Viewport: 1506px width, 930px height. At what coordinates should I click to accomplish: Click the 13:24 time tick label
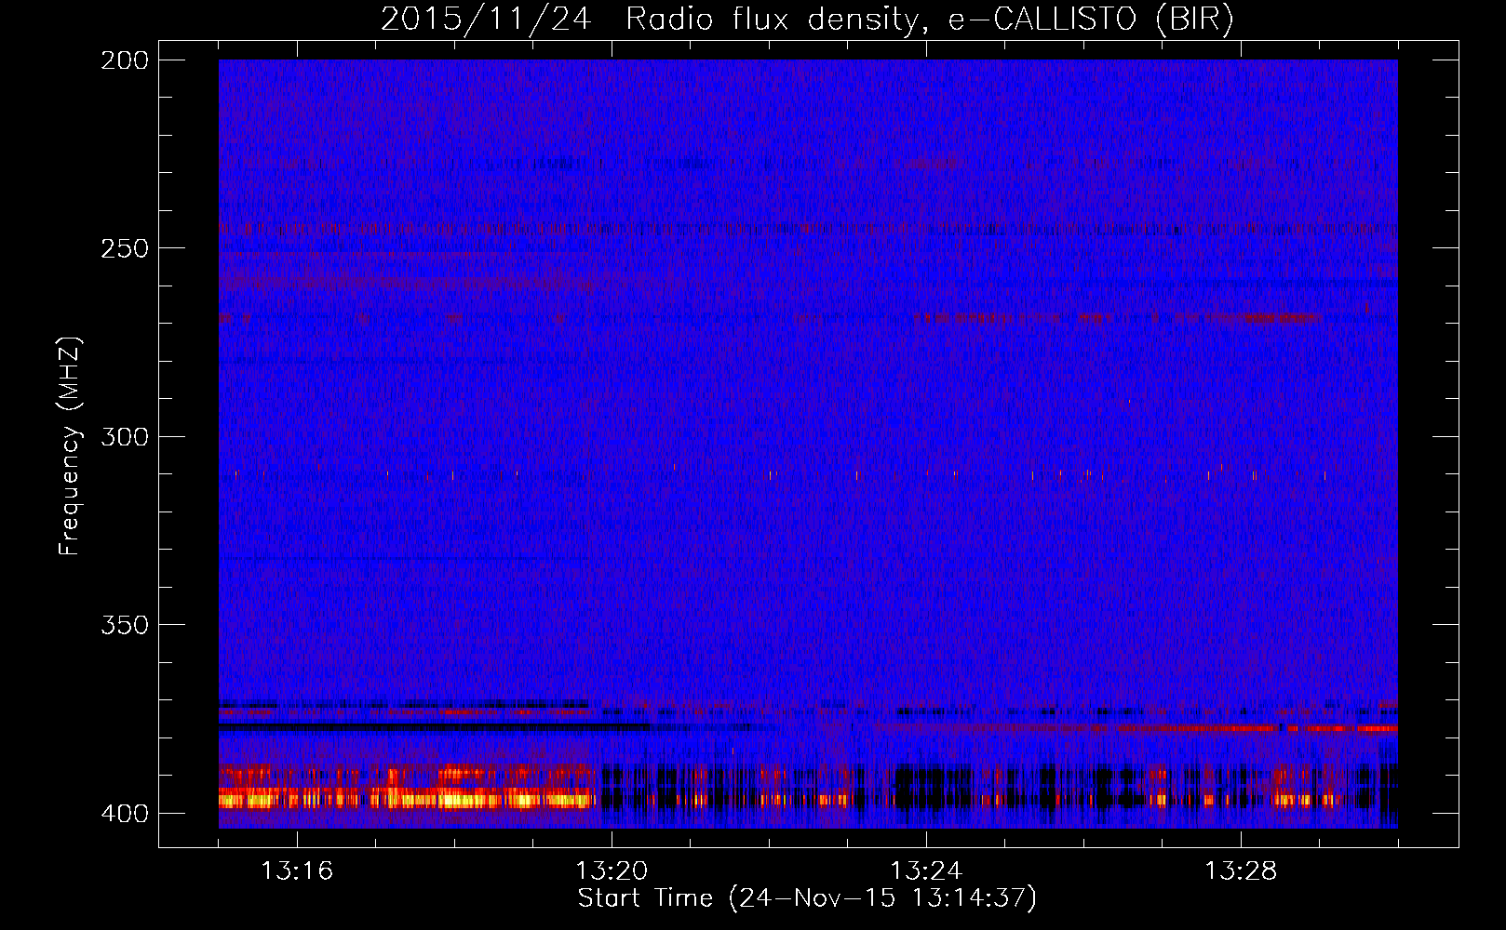(x=926, y=871)
